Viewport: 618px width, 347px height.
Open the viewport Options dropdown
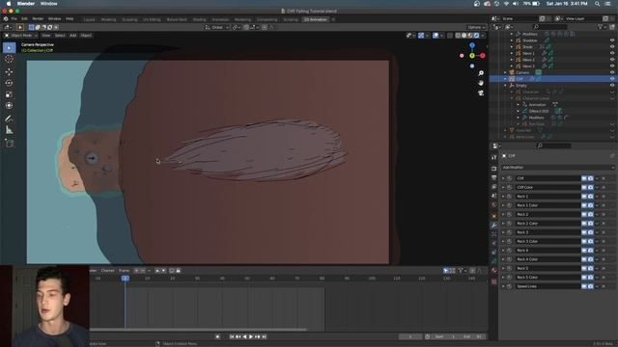click(476, 27)
